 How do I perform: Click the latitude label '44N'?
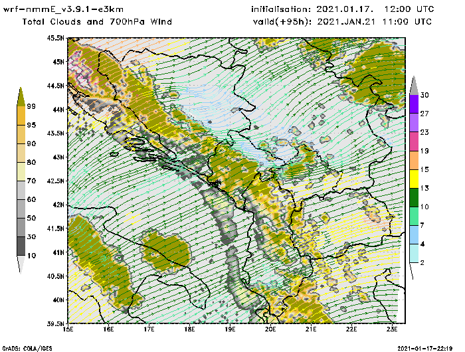pos(58,110)
